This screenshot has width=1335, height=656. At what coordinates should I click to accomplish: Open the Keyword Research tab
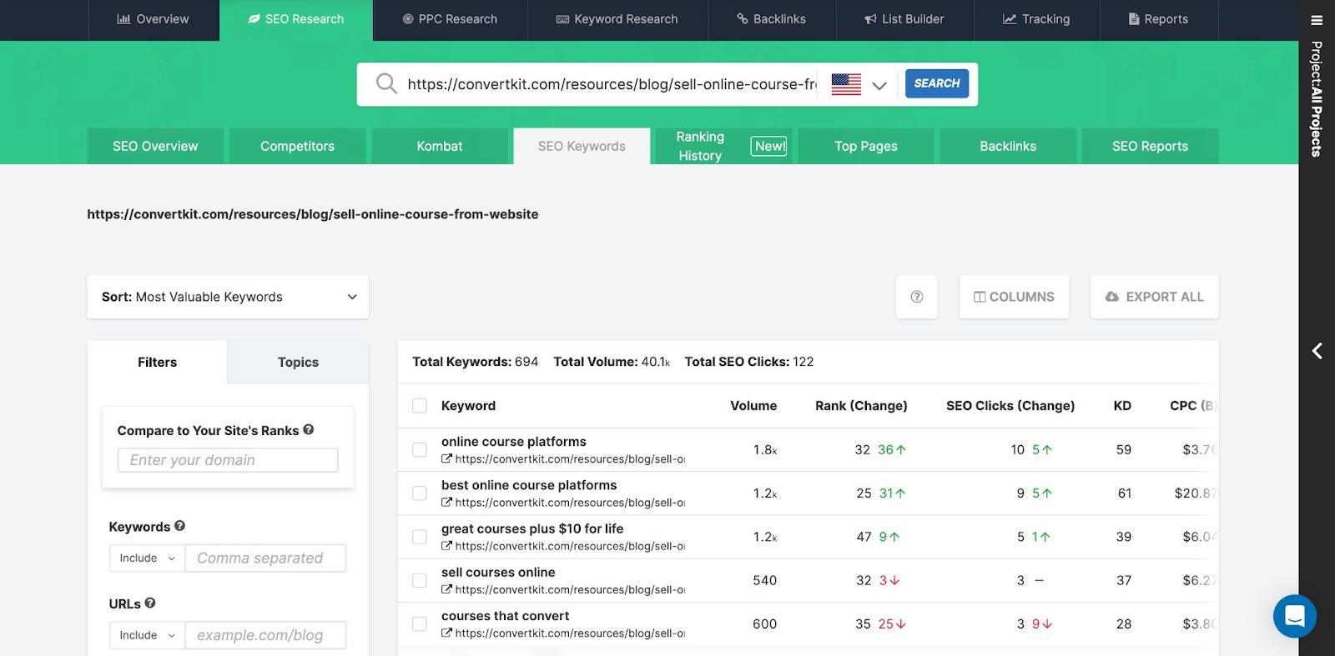617,19
